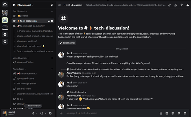Show pinned messages pin icon
The width and height of the screenshot is (191, 117).
[x=181, y=5]
